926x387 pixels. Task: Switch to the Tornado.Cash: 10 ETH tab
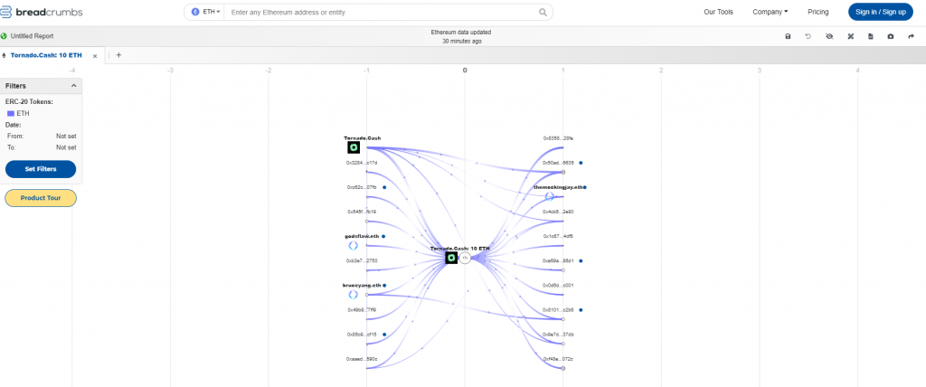46,55
